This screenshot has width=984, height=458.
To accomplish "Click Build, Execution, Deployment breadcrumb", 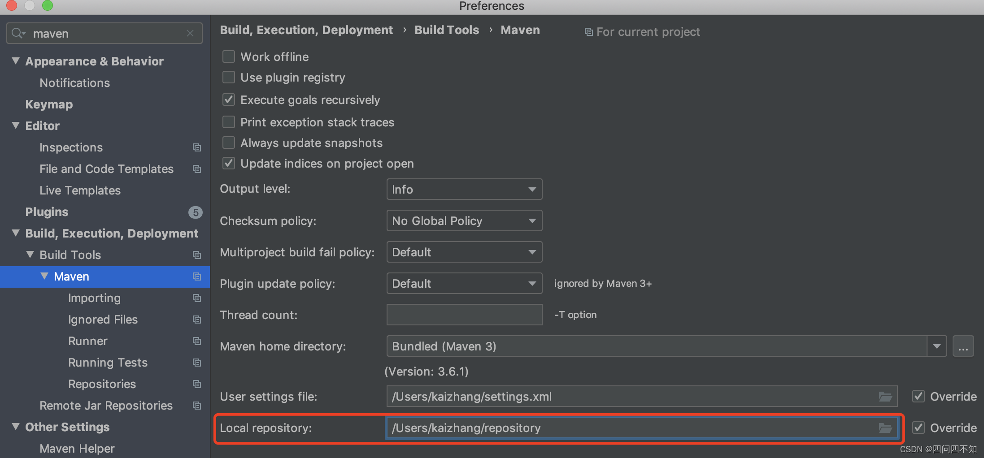I will pos(306,30).
